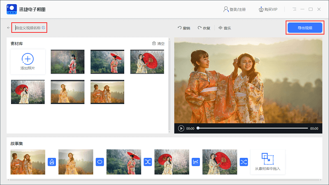The width and height of the screenshot is (329, 185).
Task: Click the back arrow beside the video name
Action: (x=8, y=28)
